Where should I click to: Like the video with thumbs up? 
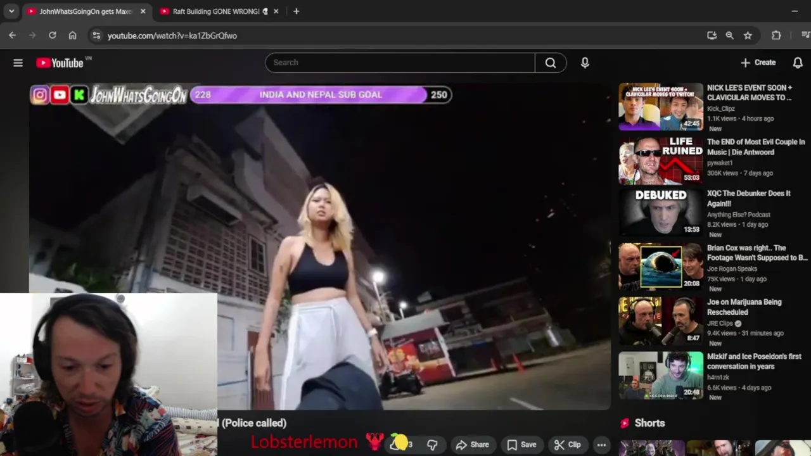coord(400,444)
